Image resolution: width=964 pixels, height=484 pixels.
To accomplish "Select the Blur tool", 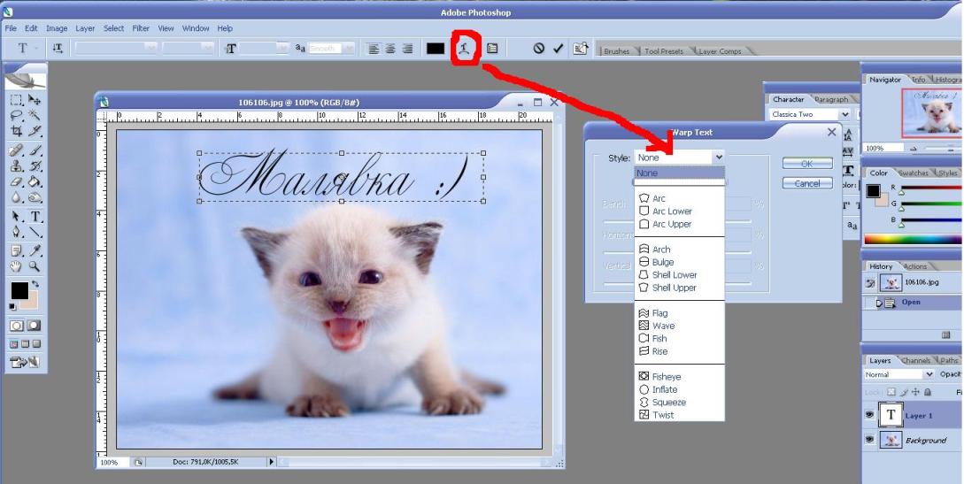I will [x=17, y=197].
